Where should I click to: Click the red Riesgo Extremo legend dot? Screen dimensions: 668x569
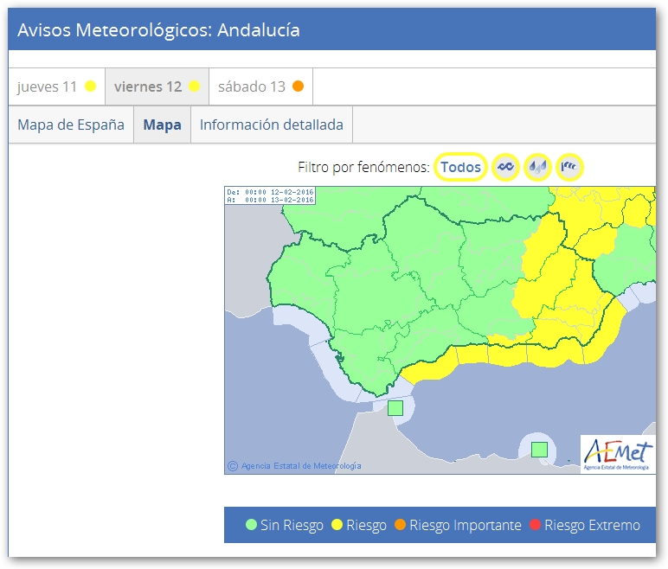coord(535,526)
